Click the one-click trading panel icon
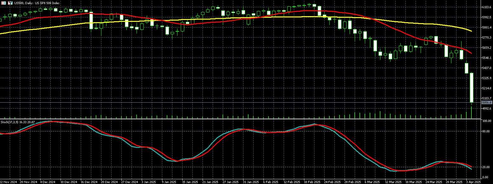 point(4,3)
